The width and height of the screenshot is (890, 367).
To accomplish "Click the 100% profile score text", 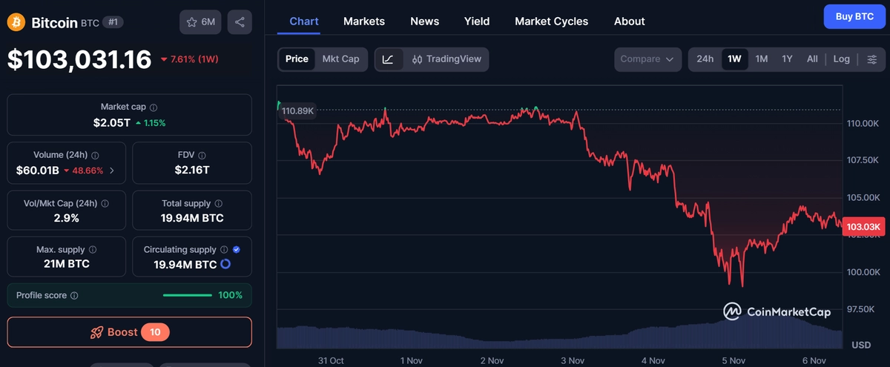I will (x=230, y=295).
